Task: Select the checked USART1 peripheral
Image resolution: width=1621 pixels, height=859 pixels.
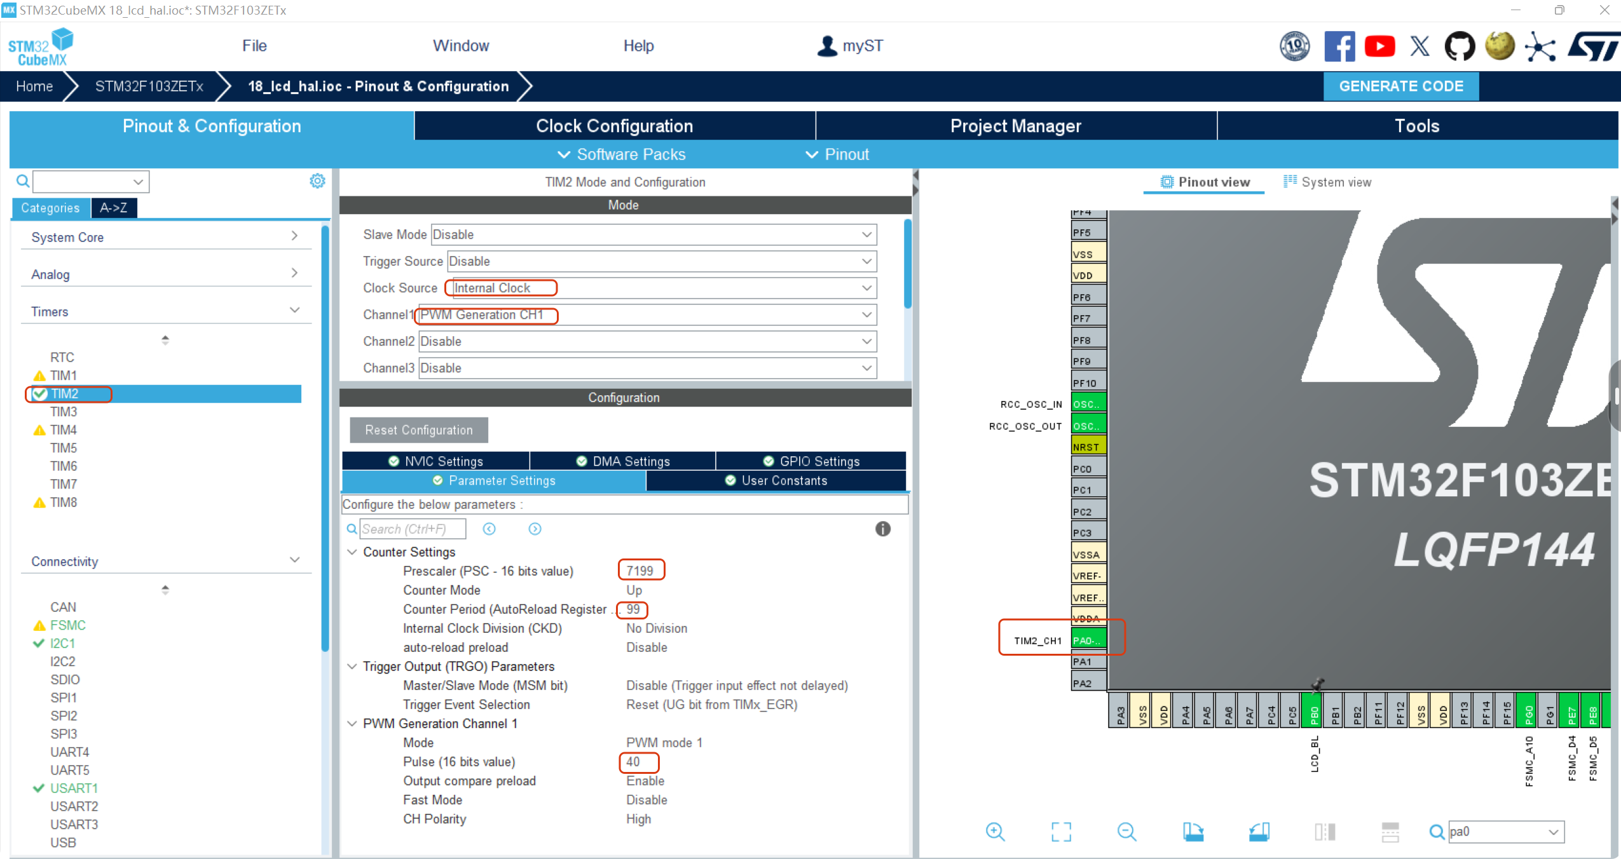Action: click(x=74, y=788)
